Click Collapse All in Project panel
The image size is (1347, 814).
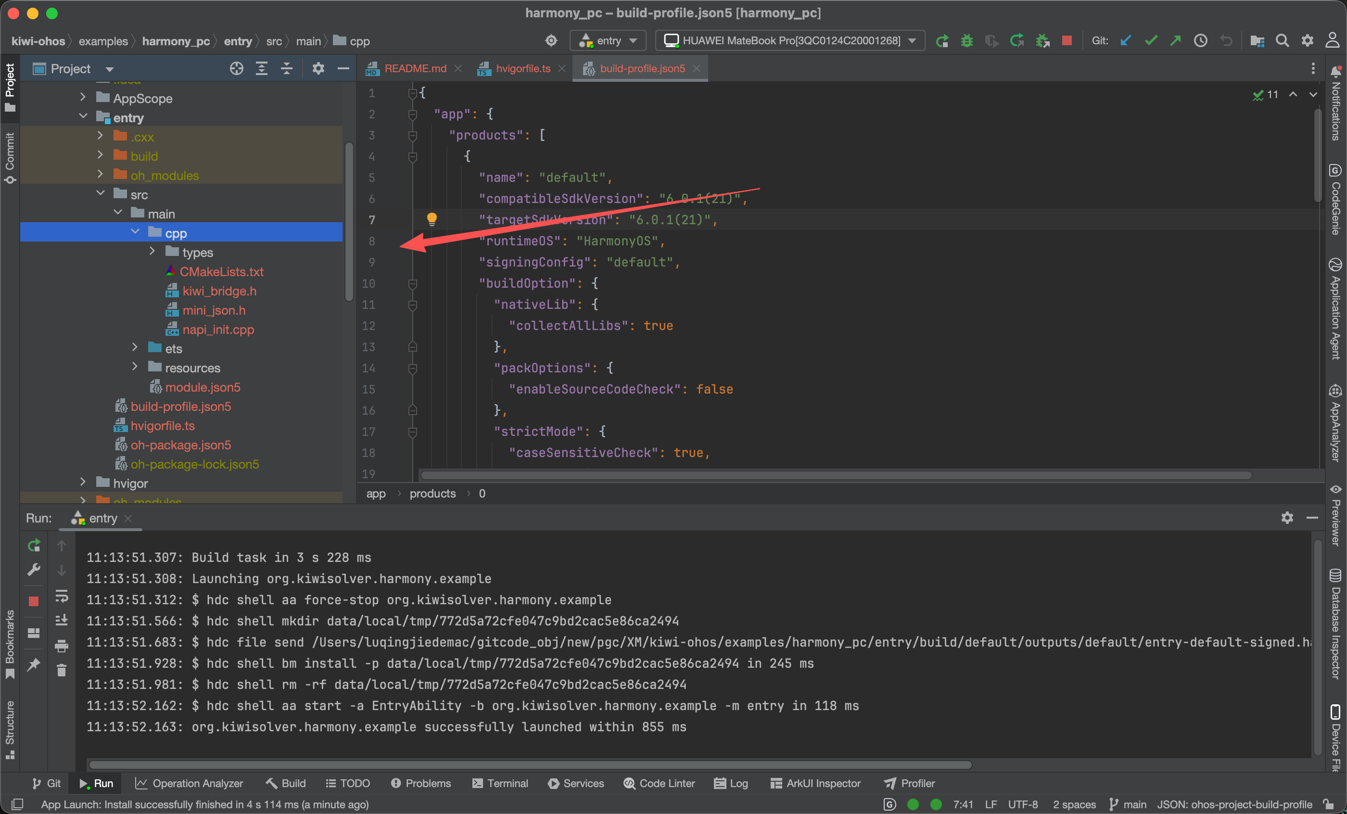286,69
